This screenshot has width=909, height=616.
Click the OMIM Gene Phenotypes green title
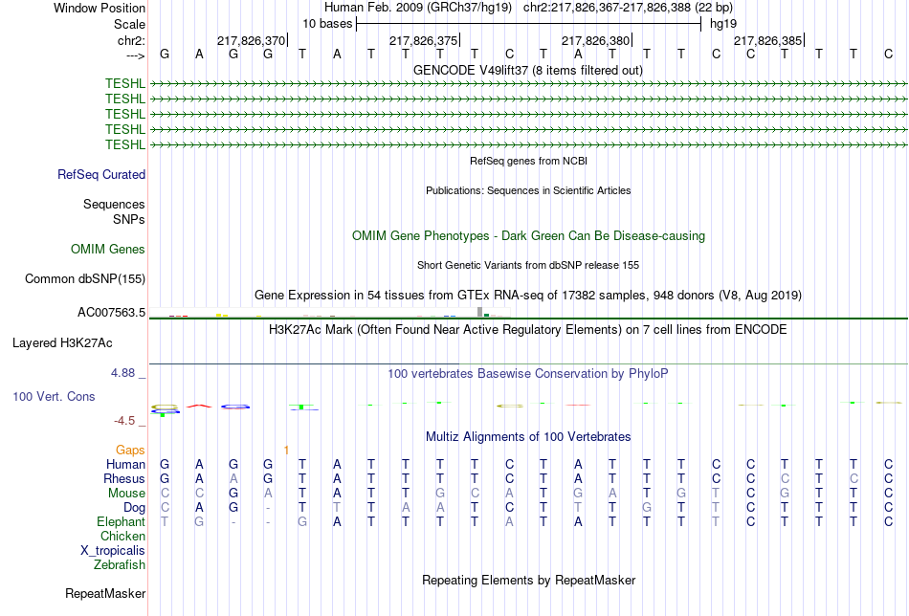click(x=529, y=236)
